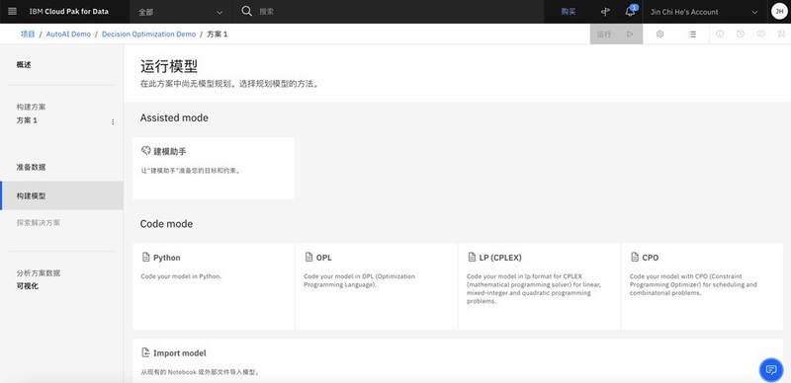Choose the Import model card
791x383 pixels.
pos(458,361)
